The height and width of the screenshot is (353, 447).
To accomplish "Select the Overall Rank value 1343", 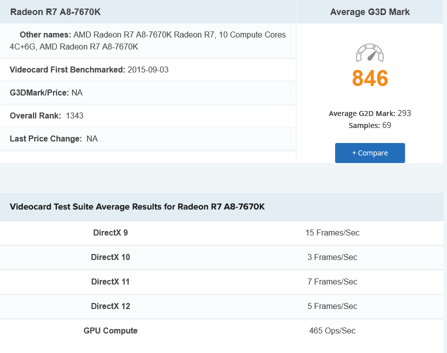I will tap(74, 116).
